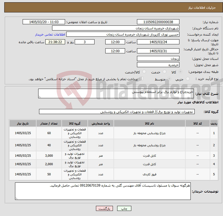This screenshot has width=223, height=216.
Task: Click the remaining time field 21:38:22
Action: 55,42
